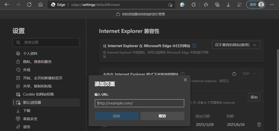Click the Internet Explorer mode icon
Viewport: 279px width, 131px height.
click(x=240, y=5)
